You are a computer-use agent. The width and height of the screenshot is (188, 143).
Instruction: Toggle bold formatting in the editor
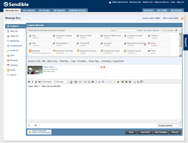29,82
